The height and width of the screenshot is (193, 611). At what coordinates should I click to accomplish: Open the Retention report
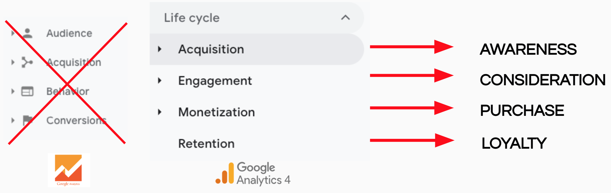coord(206,144)
